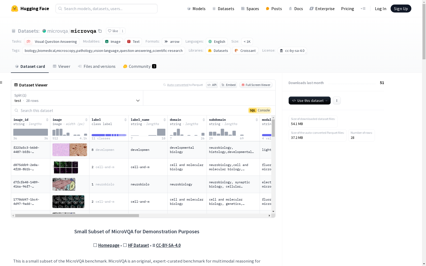This screenshot has width=426, height=266.
Task: Sort the domain column using its arrows
Action: click(204, 120)
